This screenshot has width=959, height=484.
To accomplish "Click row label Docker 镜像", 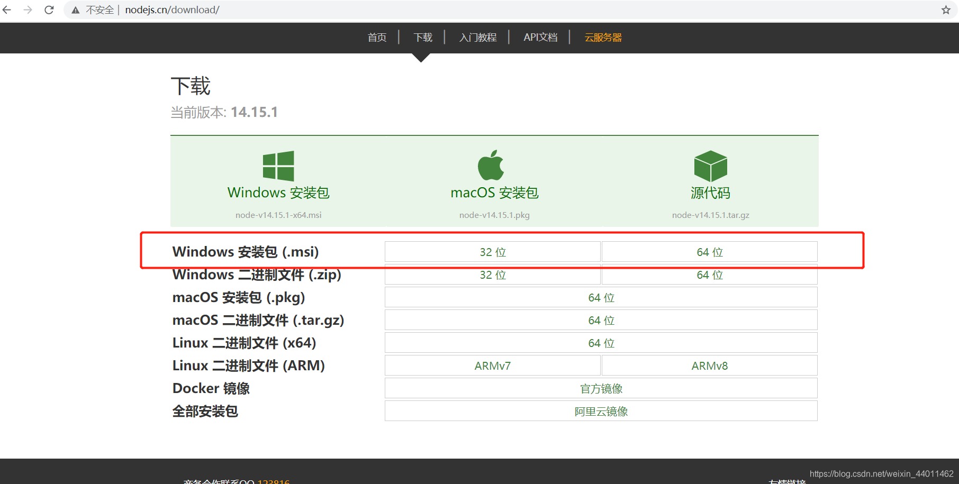I will (211, 388).
